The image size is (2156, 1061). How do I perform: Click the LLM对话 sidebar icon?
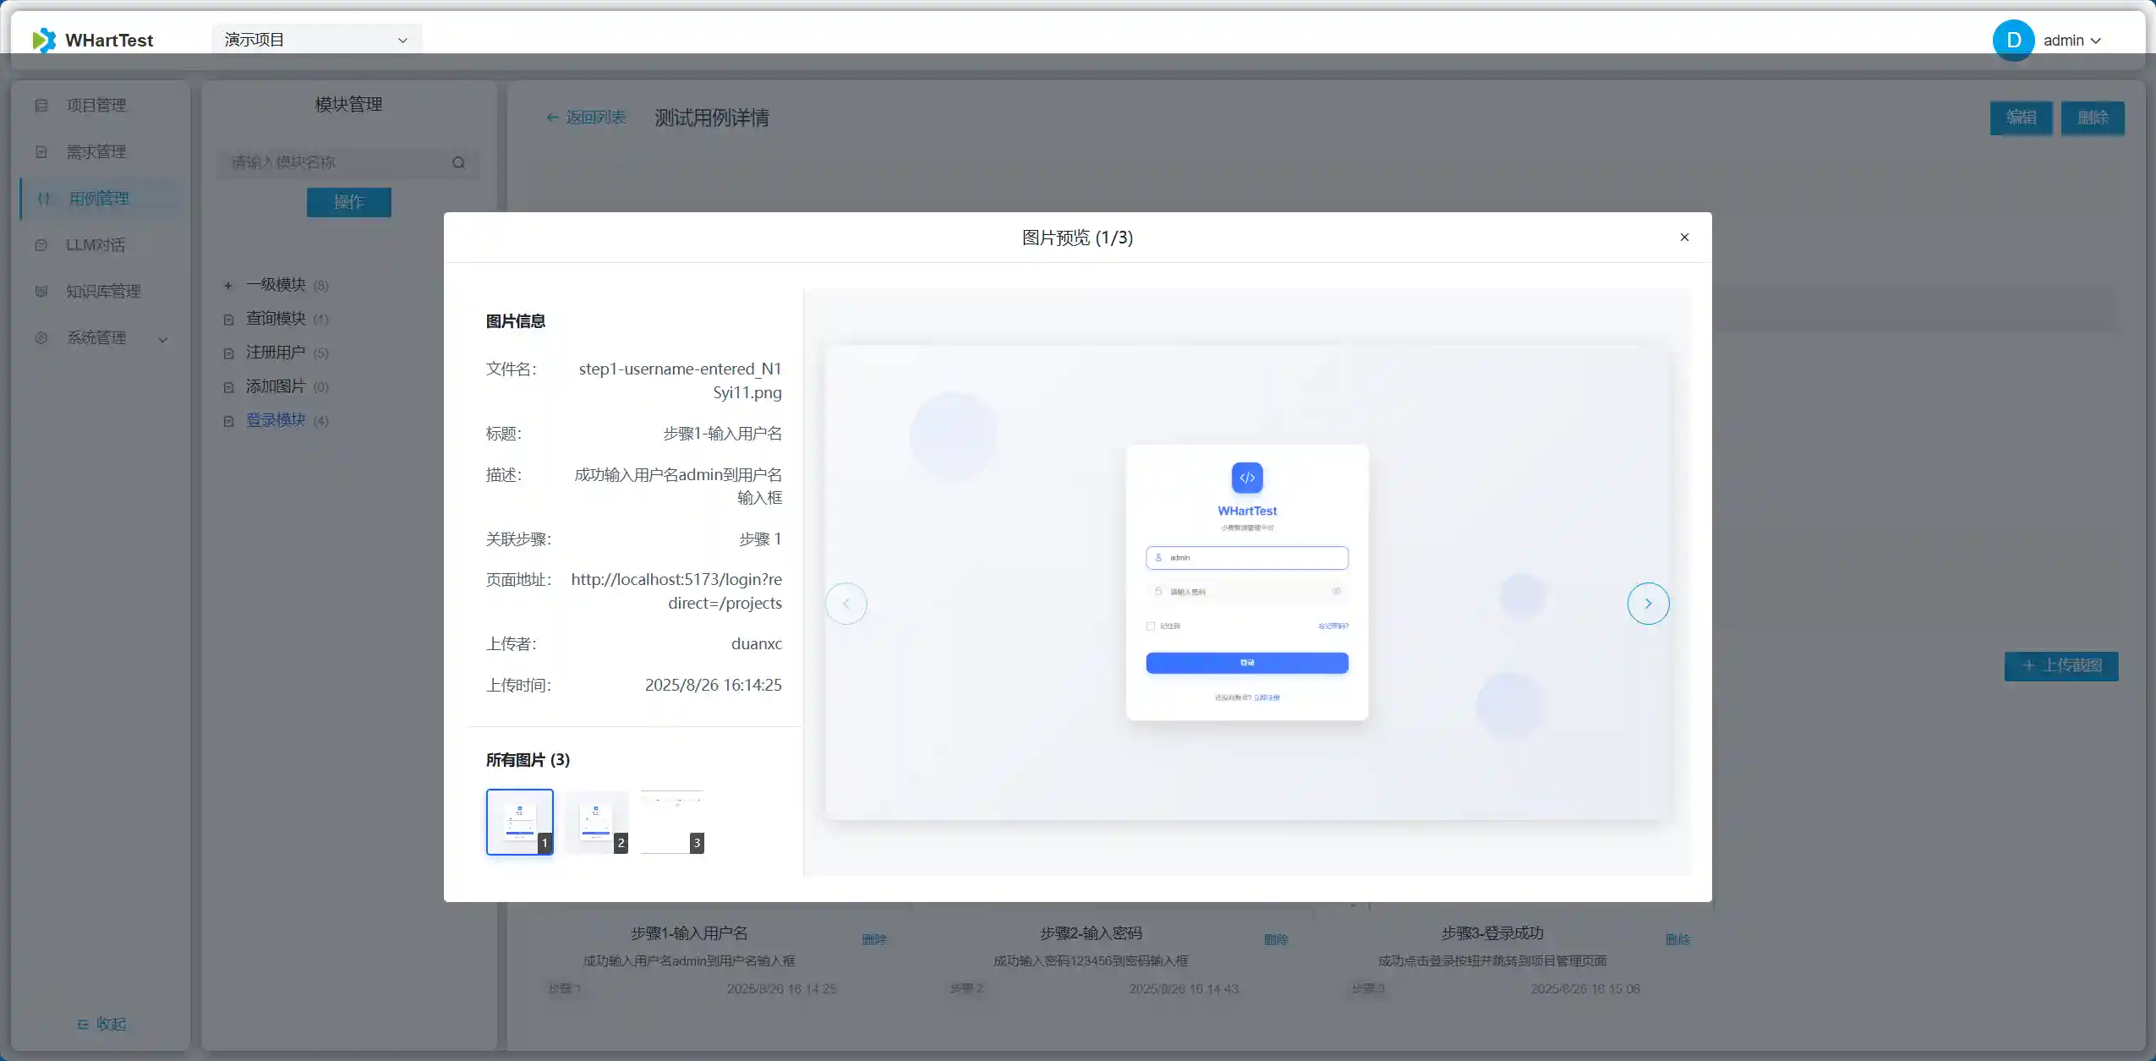point(41,245)
